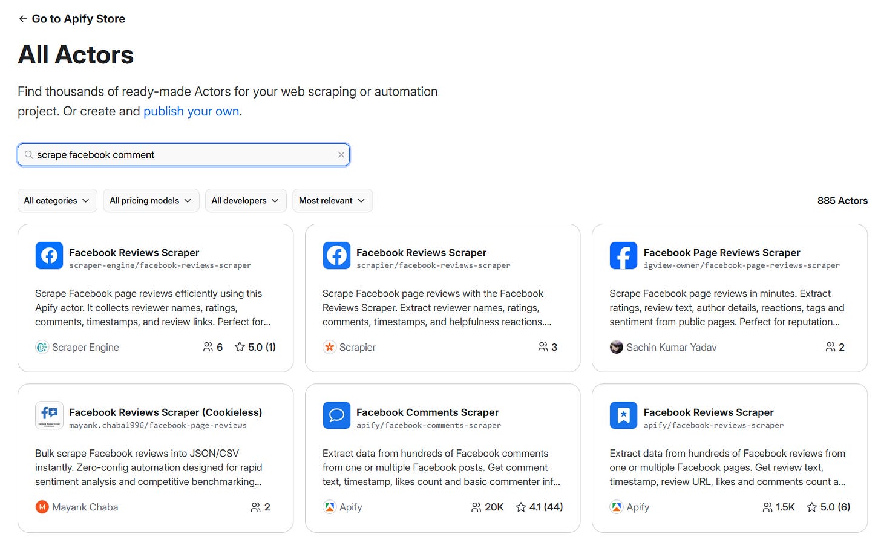Click the 20K users count

click(x=494, y=507)
